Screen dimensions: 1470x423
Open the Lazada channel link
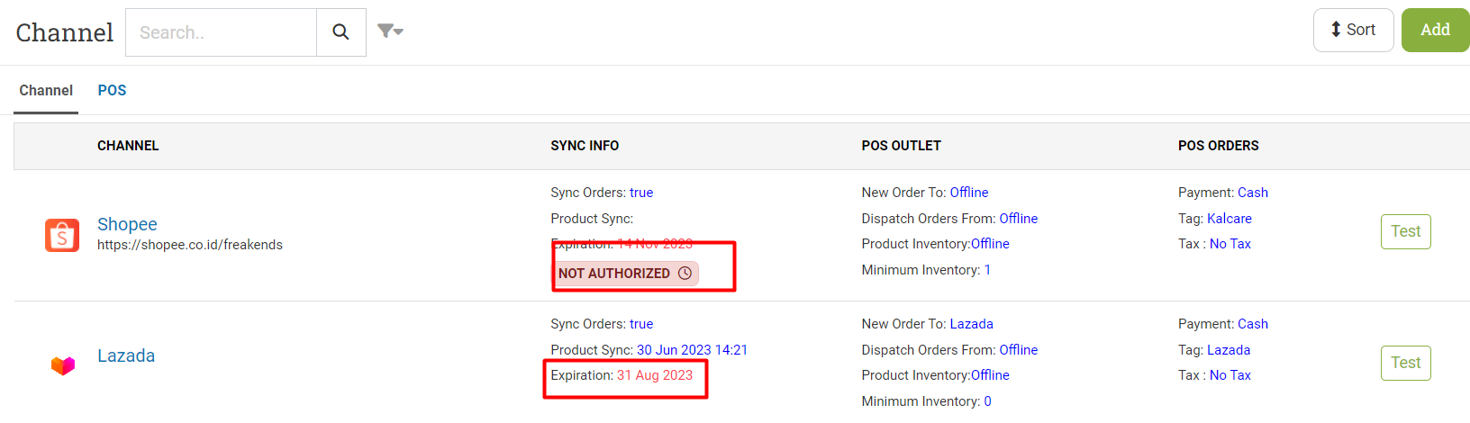coord(126,355)
